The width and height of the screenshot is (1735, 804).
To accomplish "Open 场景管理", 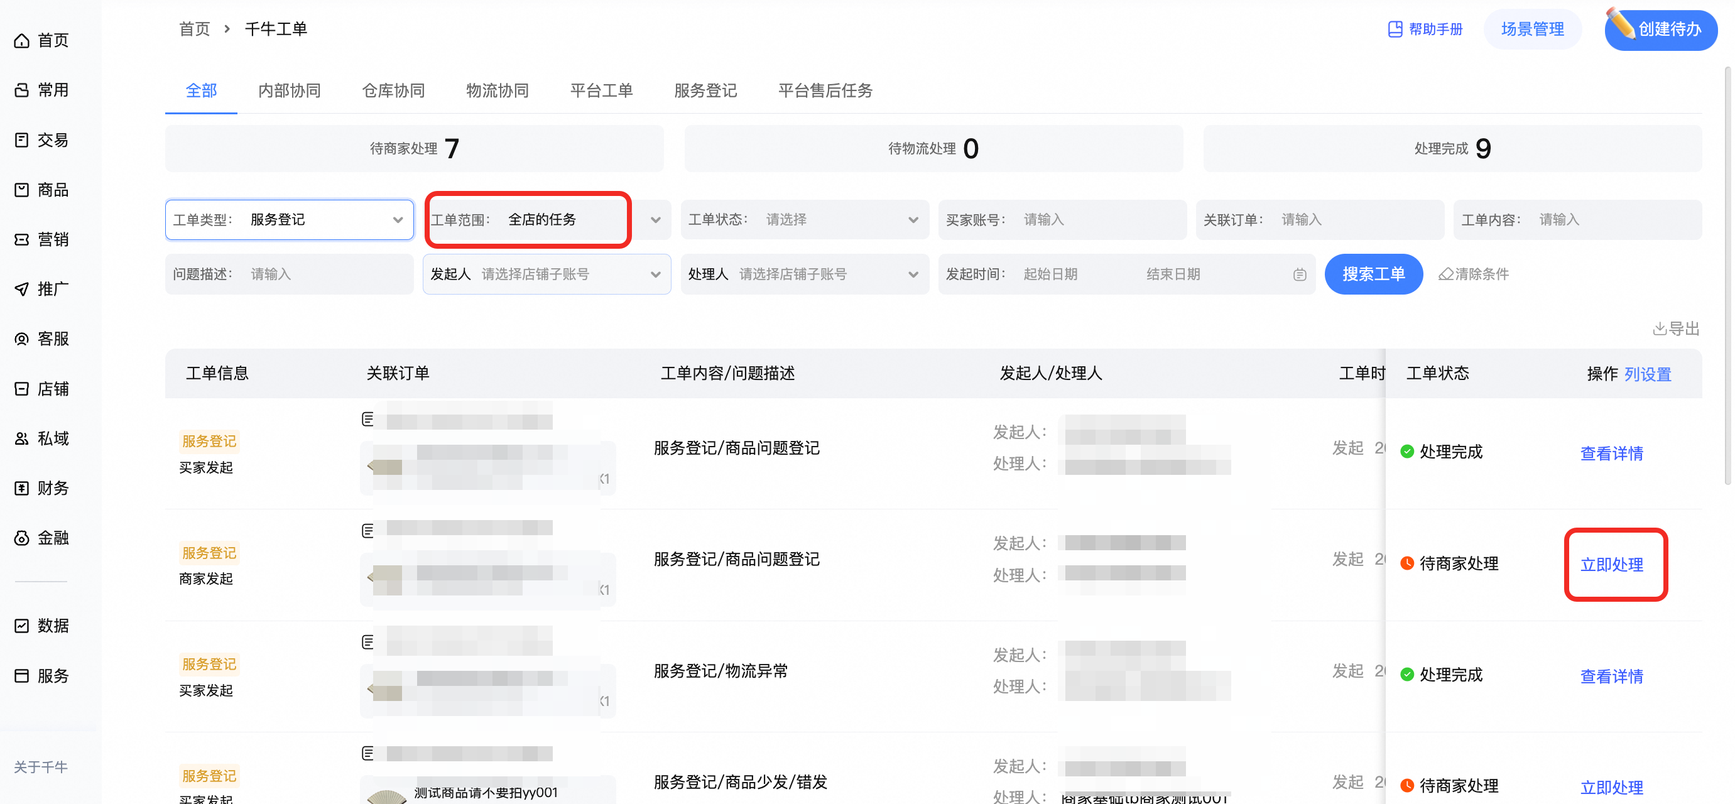I will pos(1532,29).
